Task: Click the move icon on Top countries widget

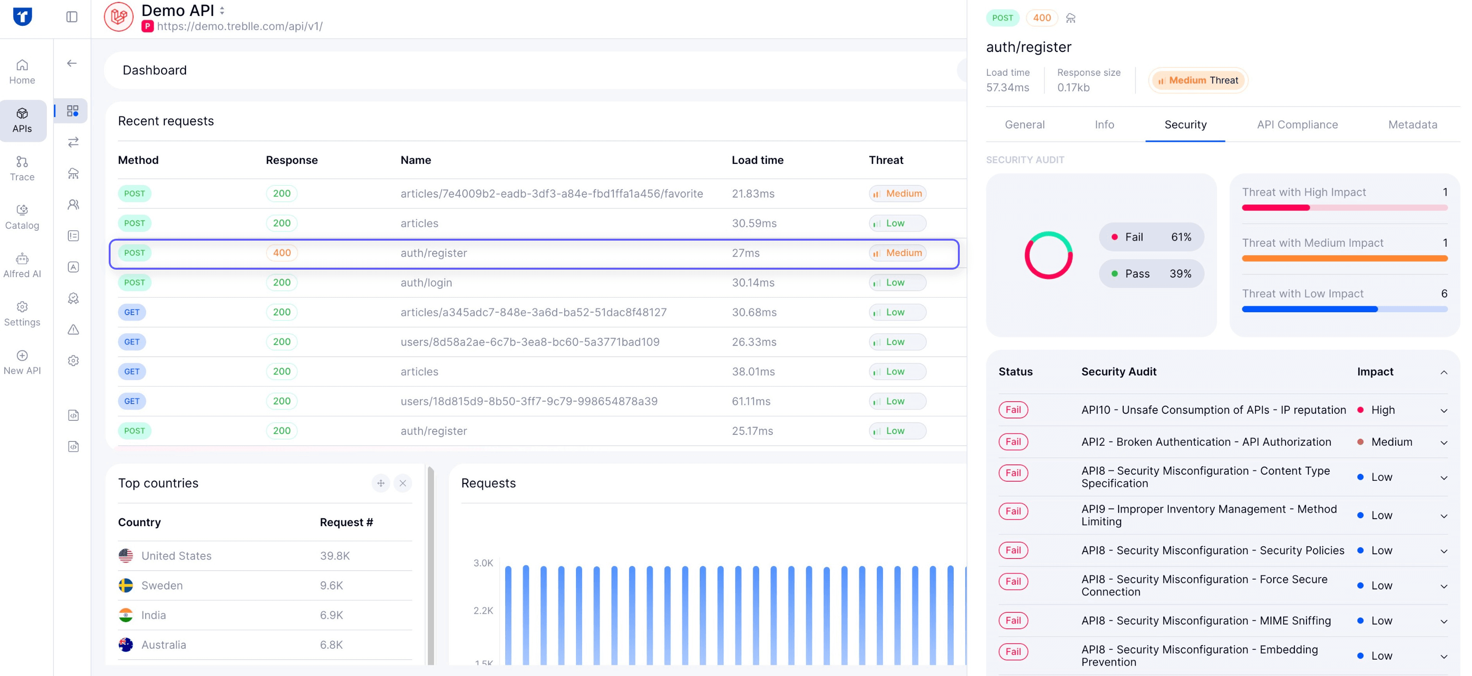Action: coord(381,483)
